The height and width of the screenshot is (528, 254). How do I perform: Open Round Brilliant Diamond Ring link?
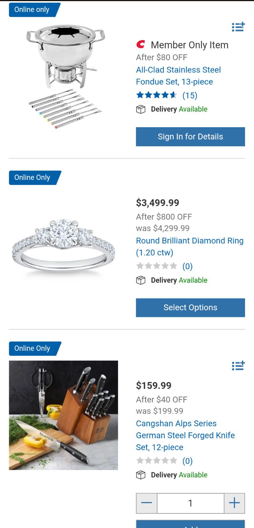[190, 246]
